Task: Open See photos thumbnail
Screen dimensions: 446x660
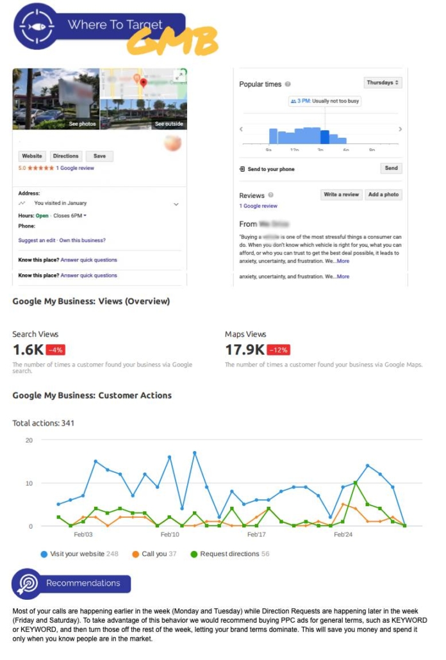Action: (56, 99)
